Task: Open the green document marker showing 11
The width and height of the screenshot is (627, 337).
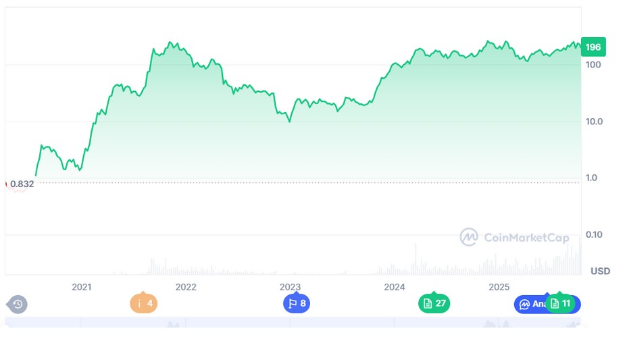Action: point(561,304)
